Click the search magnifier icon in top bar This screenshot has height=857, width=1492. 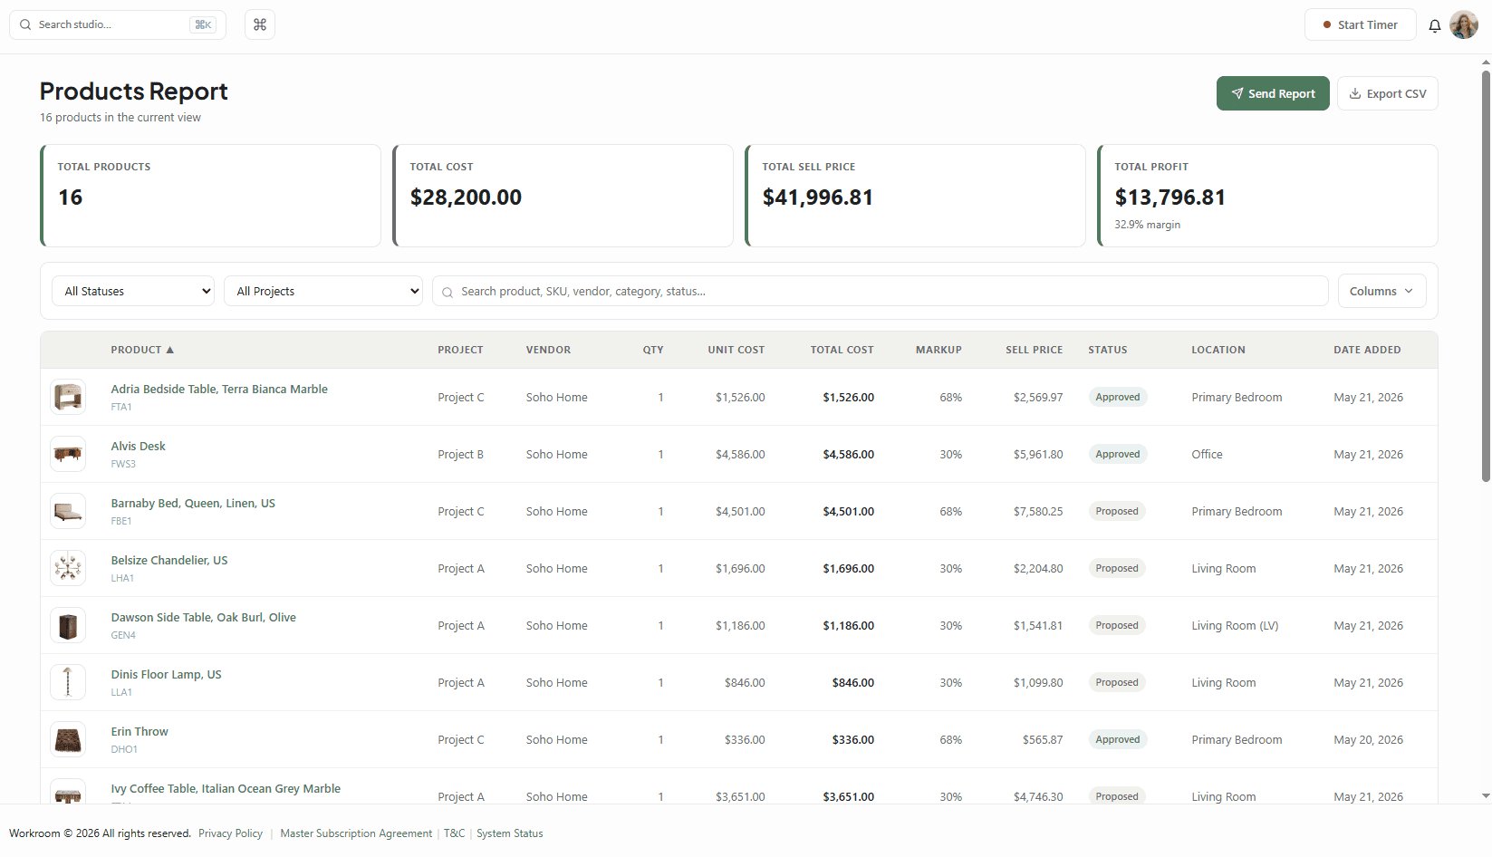pos(25,24)
